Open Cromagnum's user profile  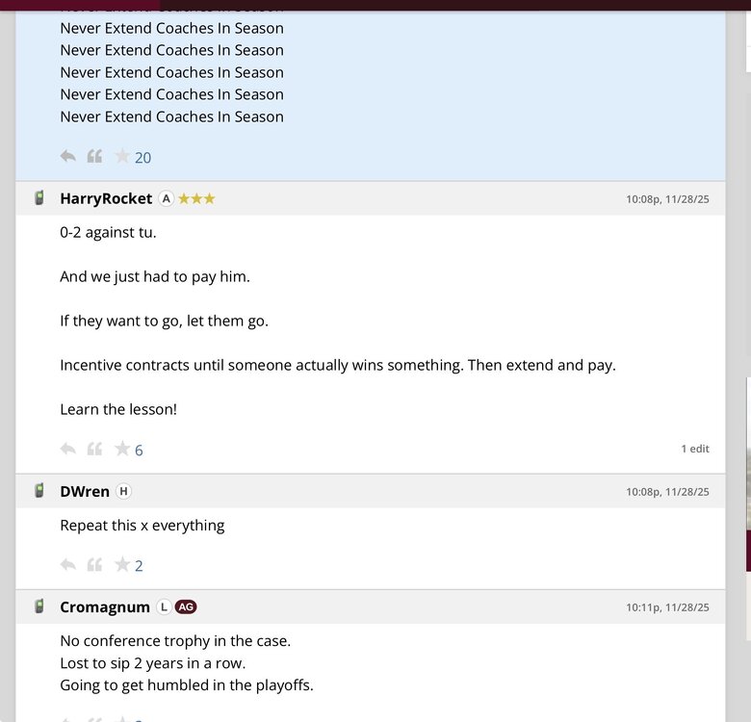coord(105,606)
